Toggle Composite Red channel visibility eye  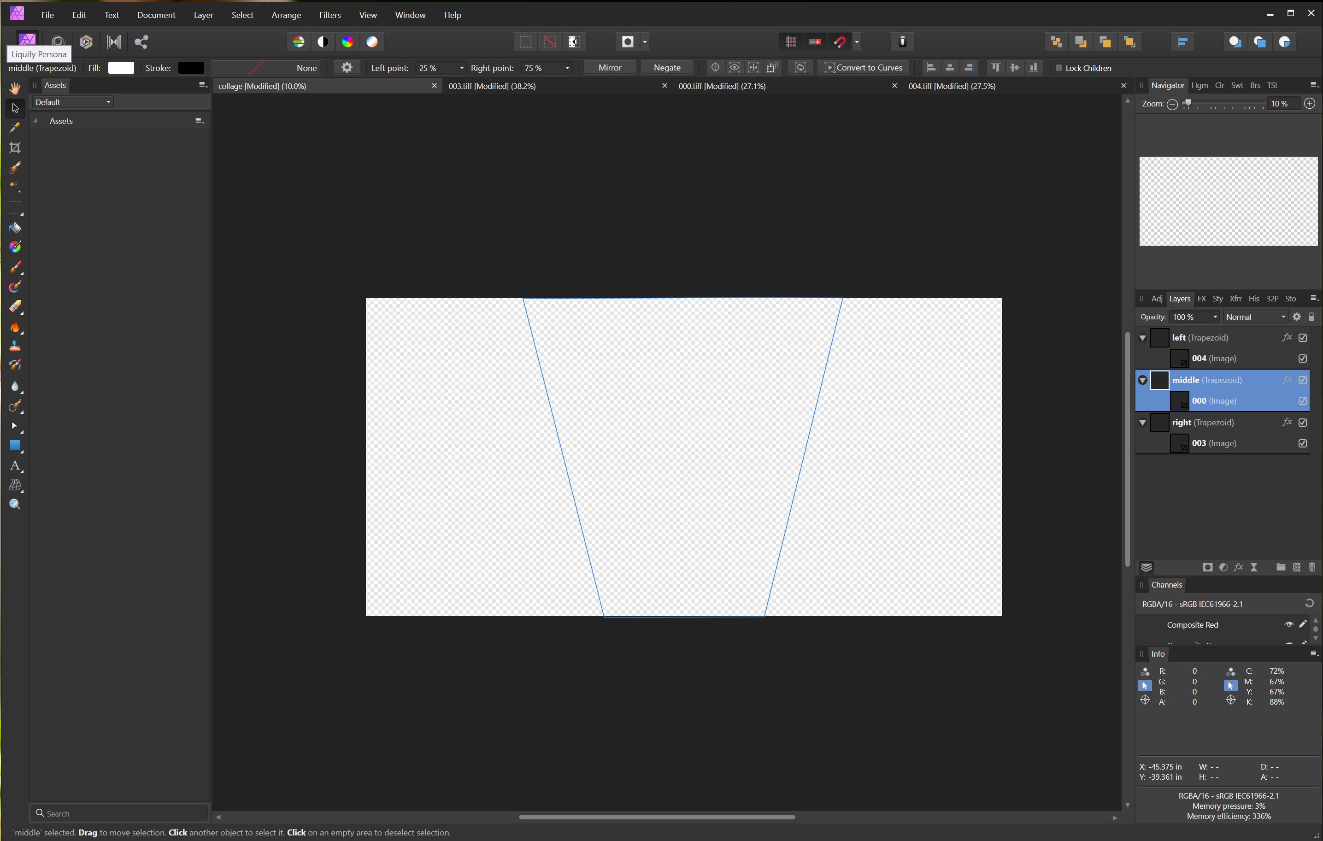[x=1288, y=624]
